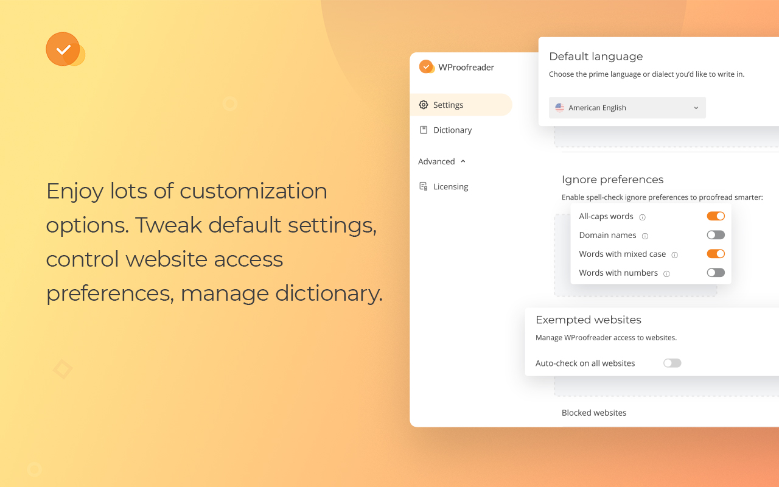The width and height of the screenshot is (779, 487).
Task: Turn off Words with mixed case toggle
Action: tap(716, 254)
